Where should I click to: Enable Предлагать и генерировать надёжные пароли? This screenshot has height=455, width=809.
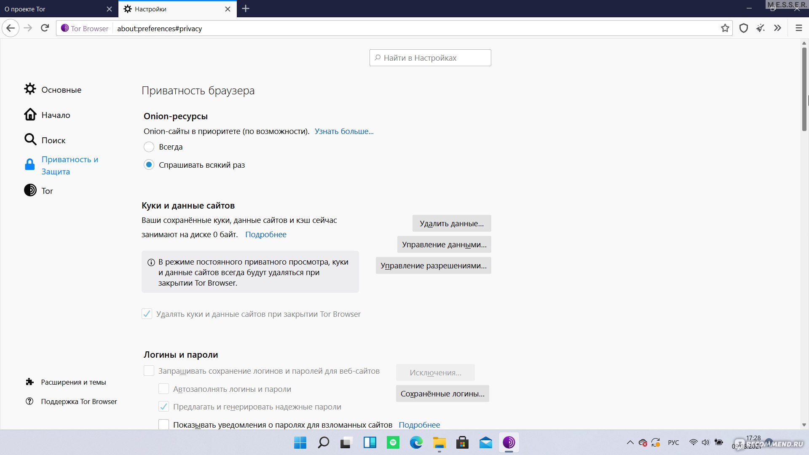163,406
